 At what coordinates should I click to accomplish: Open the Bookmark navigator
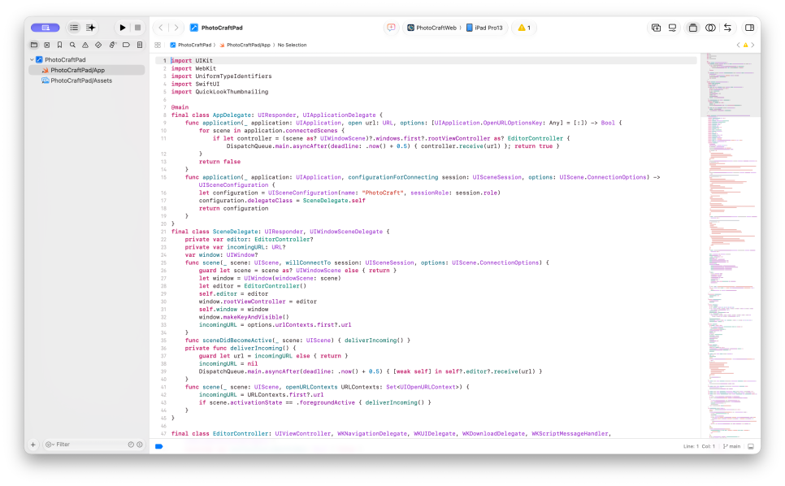59,45
